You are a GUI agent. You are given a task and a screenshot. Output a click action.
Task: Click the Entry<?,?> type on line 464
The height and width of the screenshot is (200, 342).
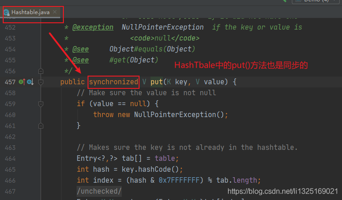(x=97, y=159)
